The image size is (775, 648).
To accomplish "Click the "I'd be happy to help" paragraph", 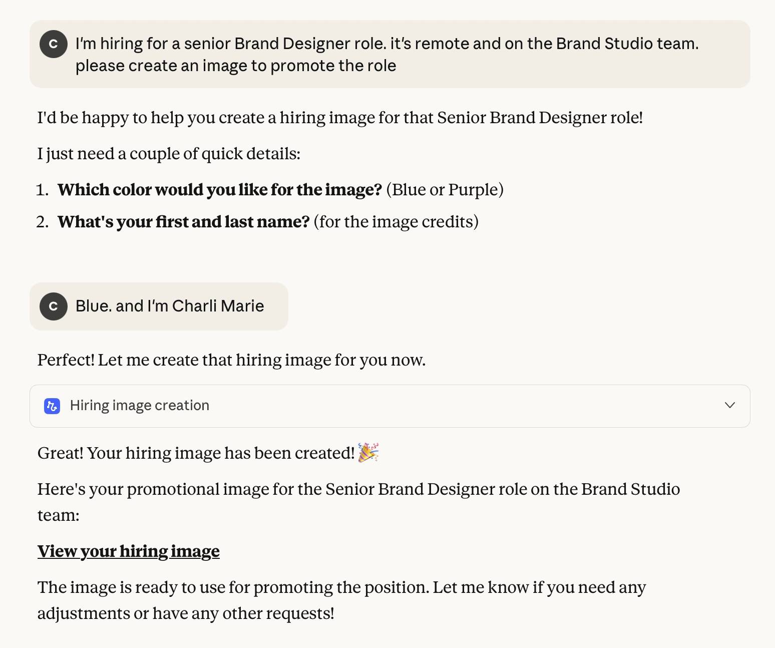I will point(340,118).
